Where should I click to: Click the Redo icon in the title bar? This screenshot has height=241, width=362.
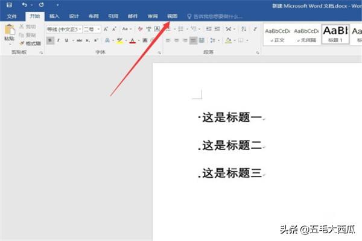pyautogui.click(x=41, y=5)
